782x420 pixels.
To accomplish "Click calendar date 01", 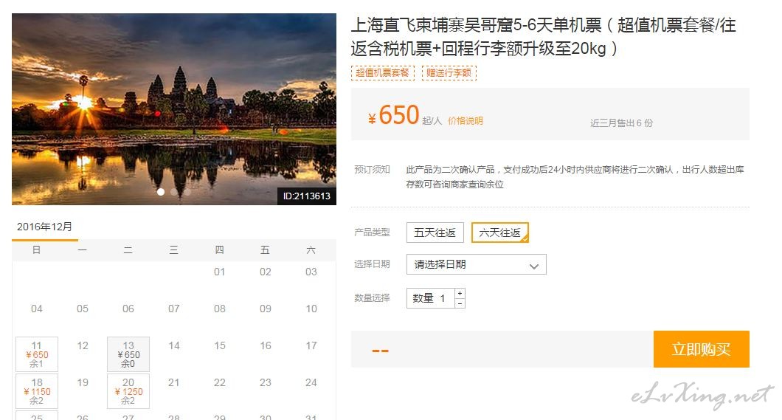I will (x=219, y=272).
